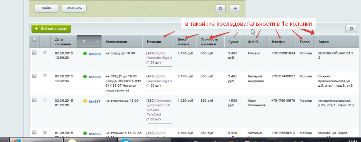Open row actions menu for order №4869

pos(45,53)
